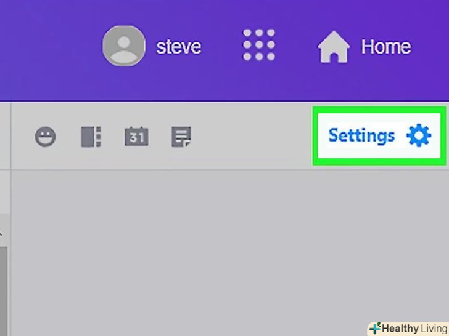449x336 pixels.
Task: Click the blue Settings text label
Action: 361,135
